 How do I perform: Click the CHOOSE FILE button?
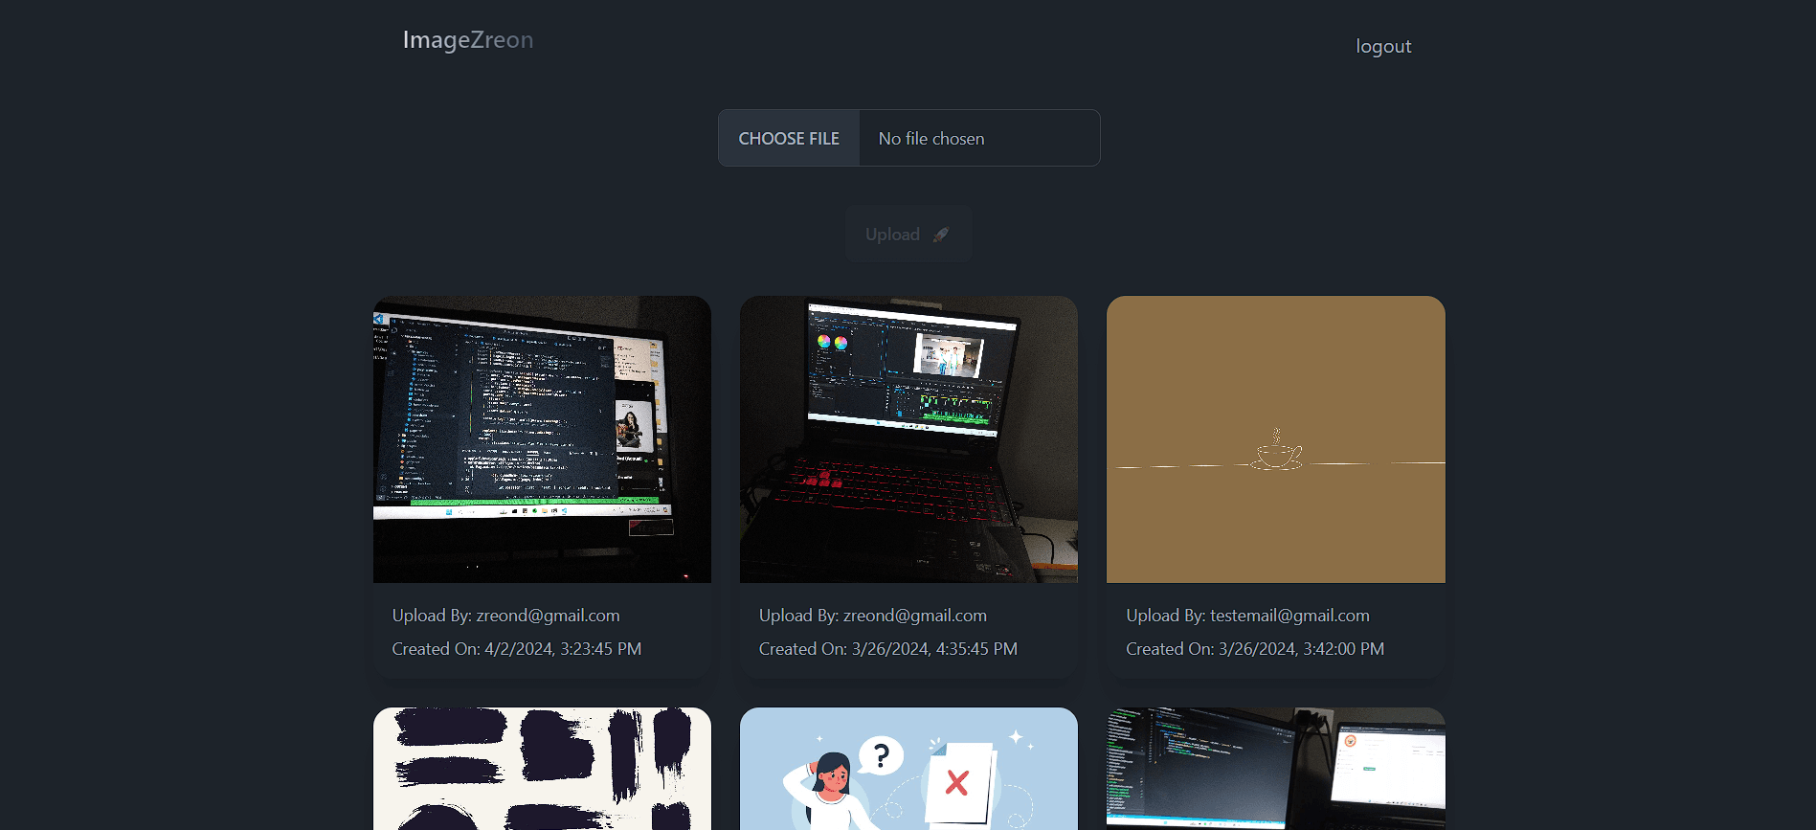[x=789, y=138]
